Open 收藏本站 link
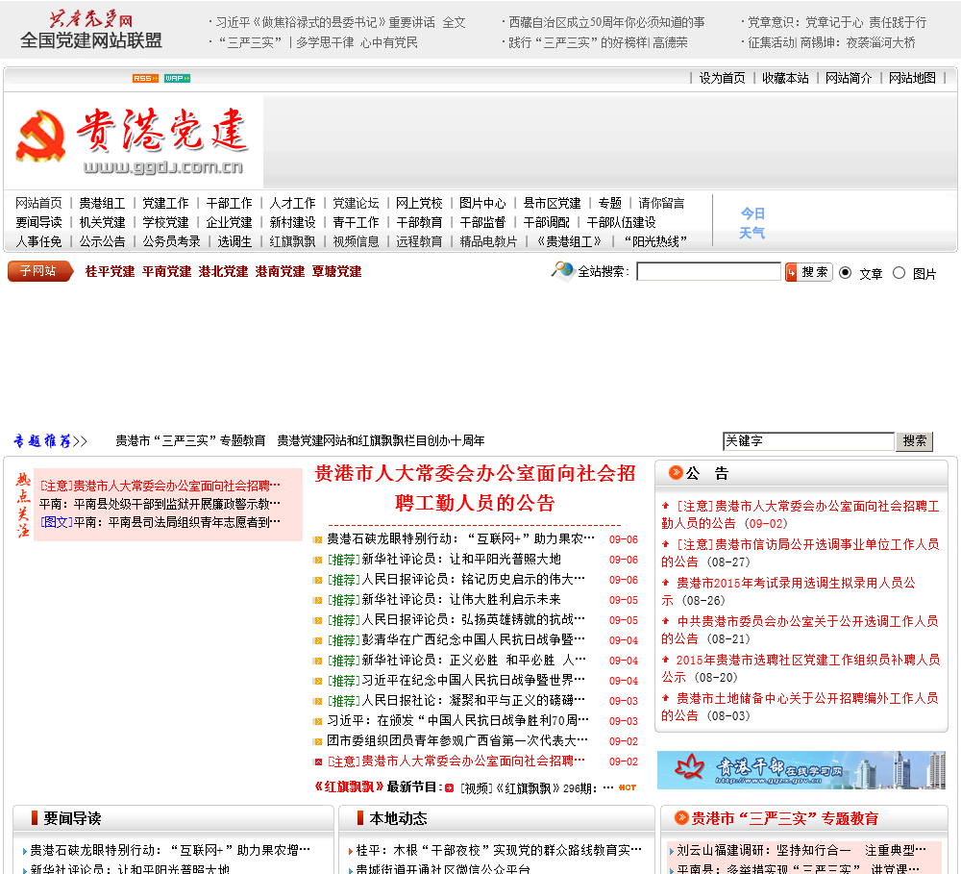Viewport: 961px width, 874px height. [x=785, y=78]
